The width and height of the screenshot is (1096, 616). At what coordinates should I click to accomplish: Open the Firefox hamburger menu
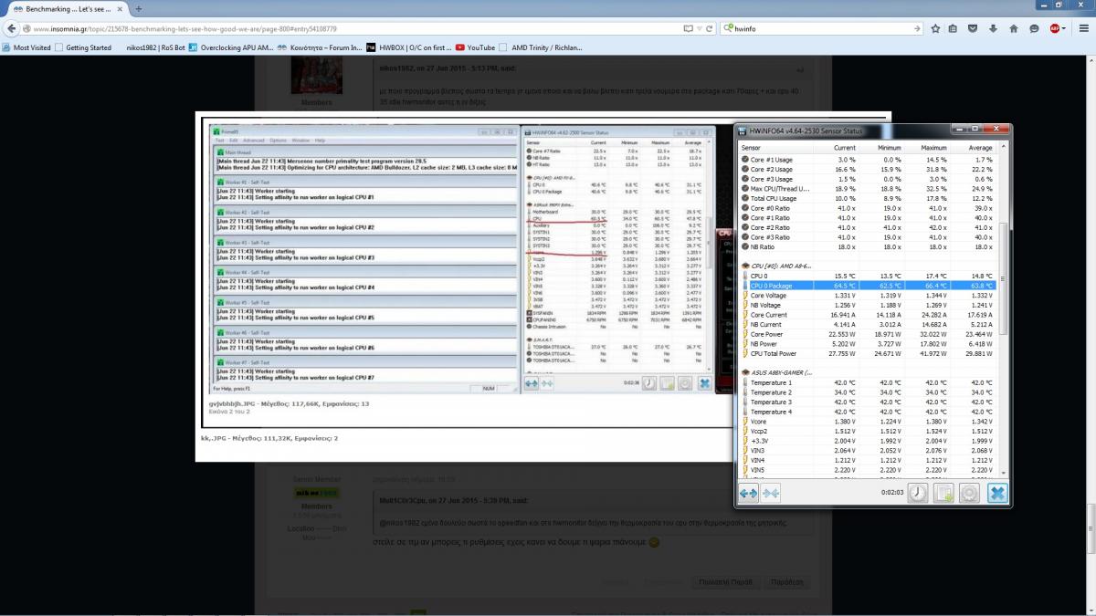(x=1082, y=28)
